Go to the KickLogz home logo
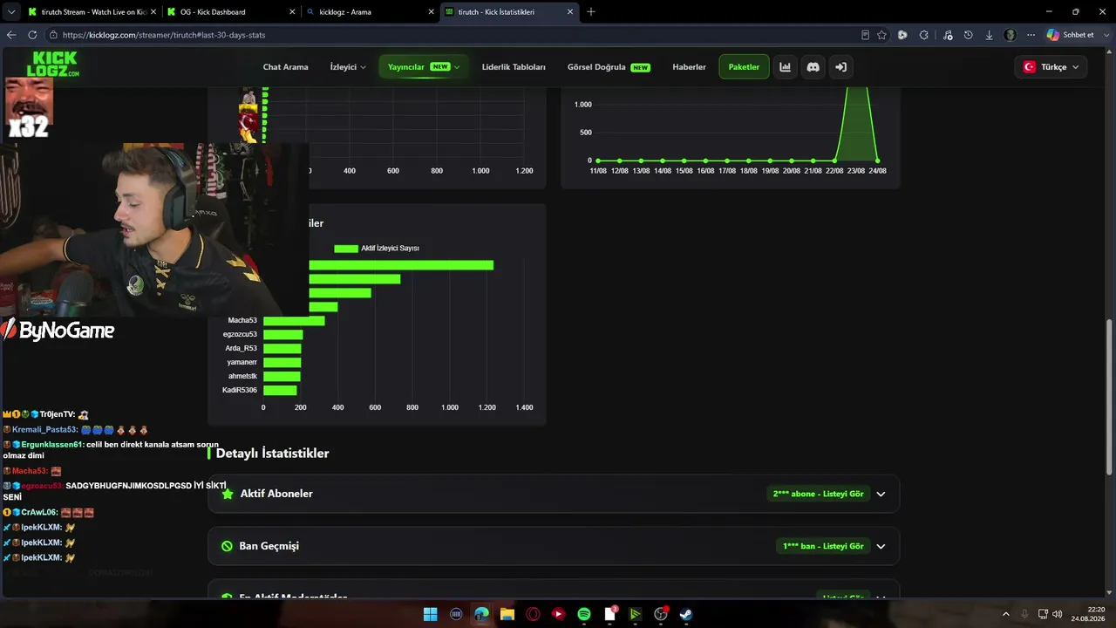This screenshot has height=628, width=1116. click(53, 65)
